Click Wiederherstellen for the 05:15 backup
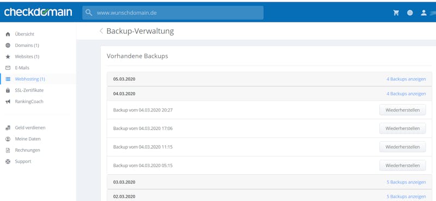Image resolution: width=436 pixels, height=201 pixels. 402,165
